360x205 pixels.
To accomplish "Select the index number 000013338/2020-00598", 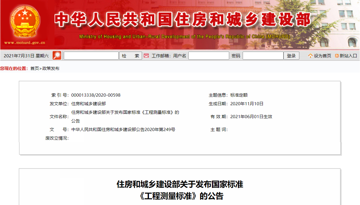I will coord(96,95).
